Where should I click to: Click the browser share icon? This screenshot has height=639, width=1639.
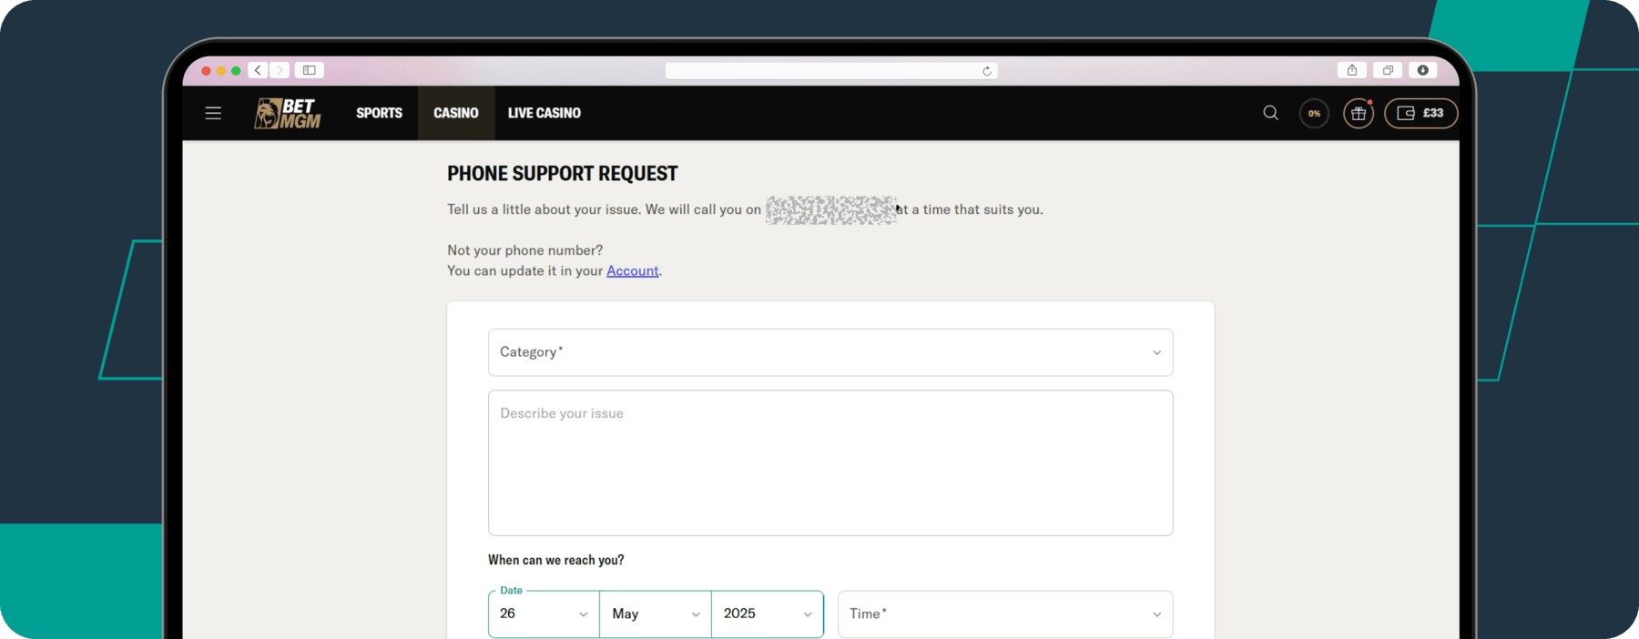pos(1352,70)
